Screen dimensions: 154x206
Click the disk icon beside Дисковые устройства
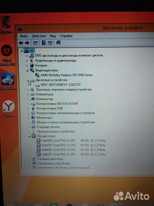coord(32,80)
